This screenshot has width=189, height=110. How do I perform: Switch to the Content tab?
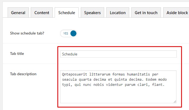(x=42, y=12)
